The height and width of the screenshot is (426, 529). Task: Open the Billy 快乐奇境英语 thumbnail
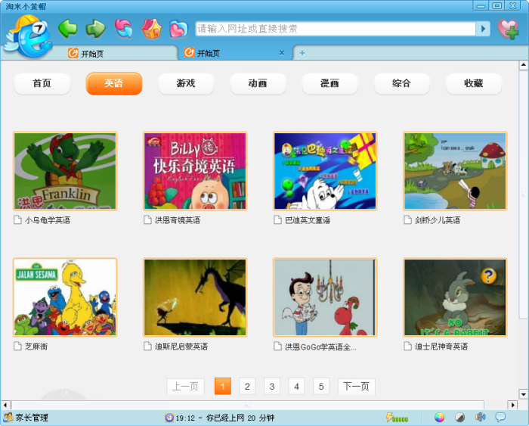tap(195, 171)
